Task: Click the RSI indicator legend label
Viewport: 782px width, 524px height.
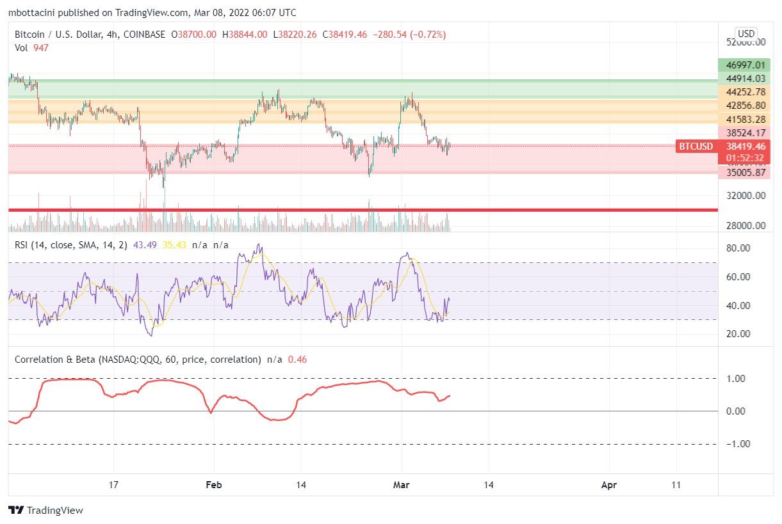Action: [x=71, y=245]
